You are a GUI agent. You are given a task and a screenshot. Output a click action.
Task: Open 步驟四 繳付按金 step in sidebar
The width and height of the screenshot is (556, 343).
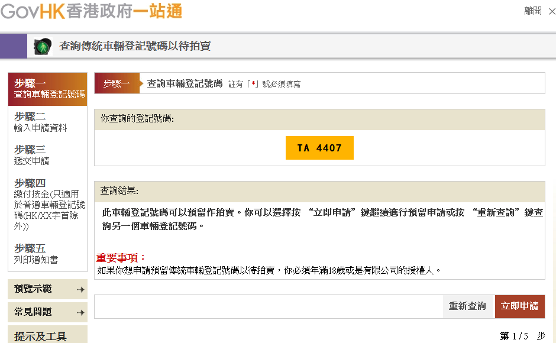click(x=48, y=204)
